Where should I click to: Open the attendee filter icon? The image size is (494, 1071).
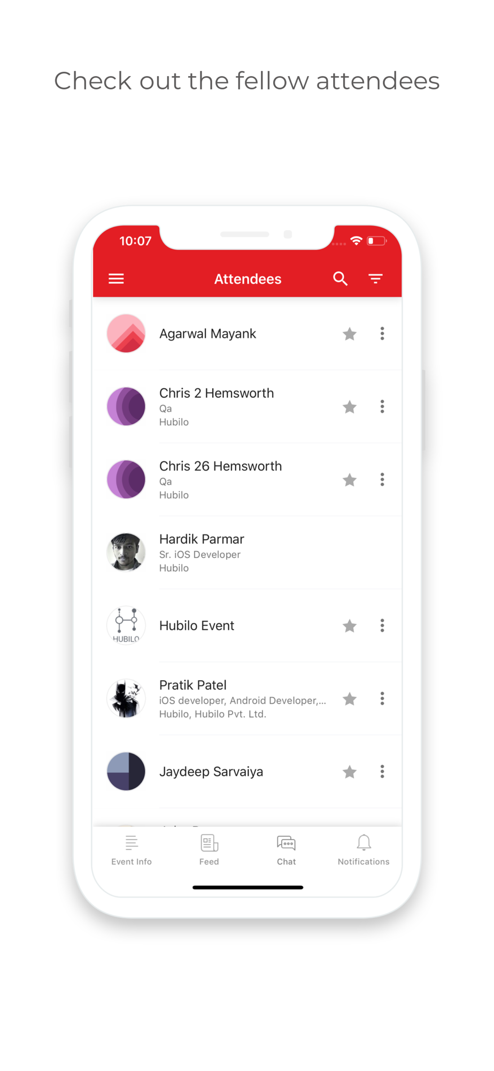(375, 278)
